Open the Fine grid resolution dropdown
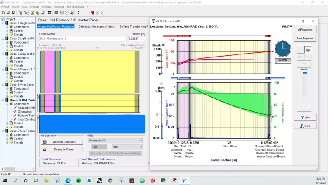This screenshot has height=185, width=328. 127,147
